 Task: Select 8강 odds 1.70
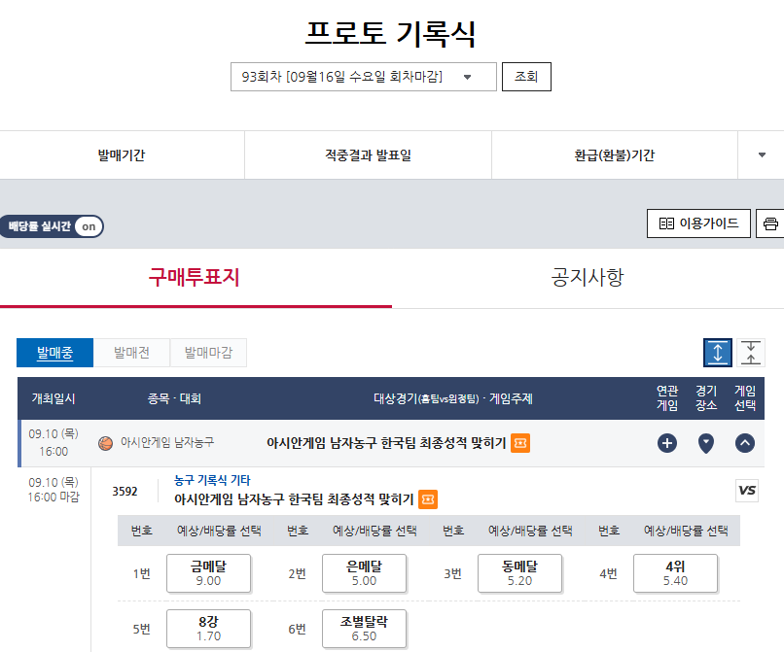point(208,629)
